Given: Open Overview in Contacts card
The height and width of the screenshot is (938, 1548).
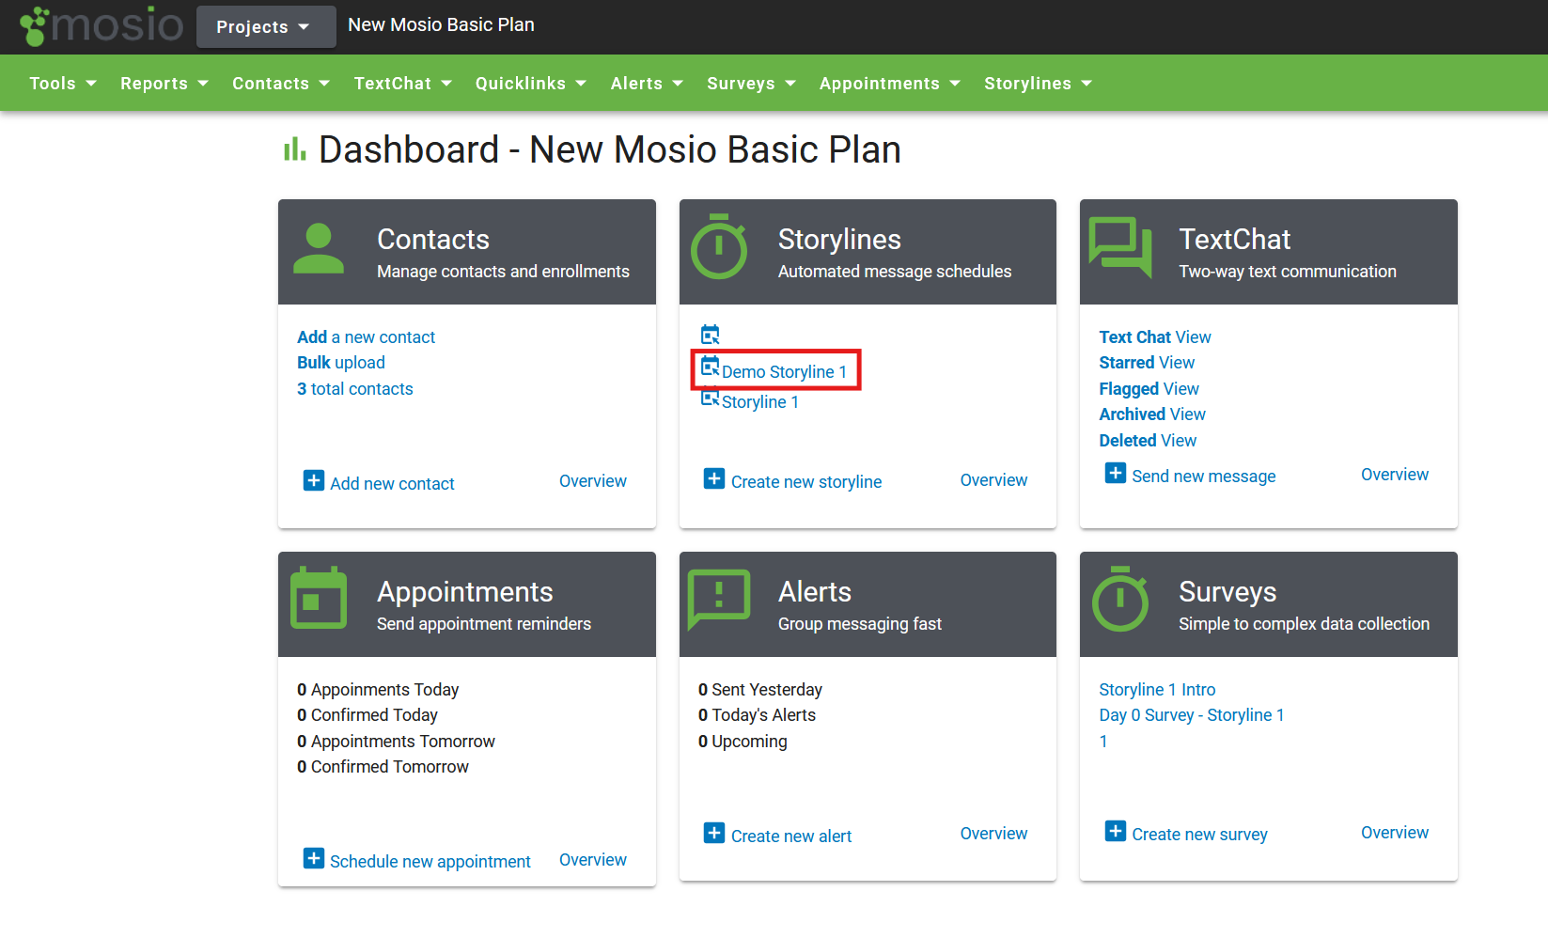Looking at the screenshot, I should coord(593,481).
